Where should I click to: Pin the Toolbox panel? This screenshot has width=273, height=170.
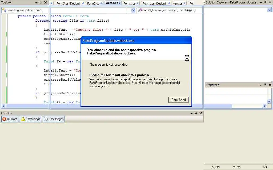point(41,2)
